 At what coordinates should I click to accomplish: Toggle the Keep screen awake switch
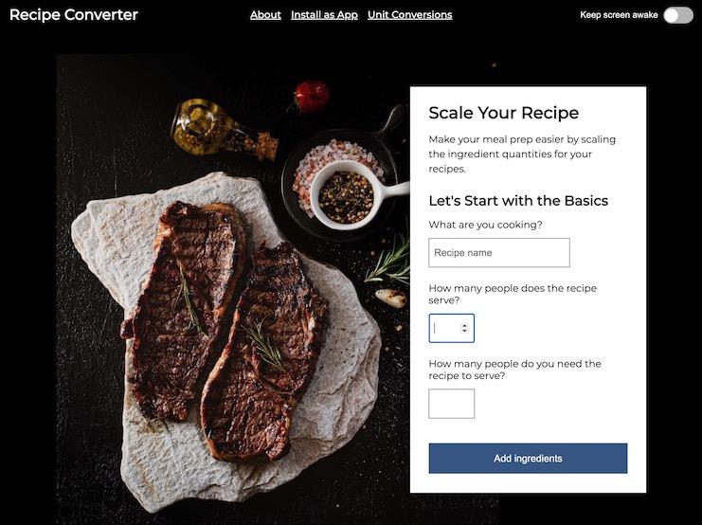tap(677, 15)
